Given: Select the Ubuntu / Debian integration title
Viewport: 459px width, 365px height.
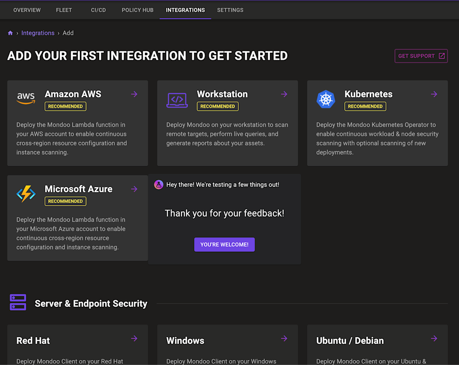Looking at the screenshot, I should [x=350, y=340].
